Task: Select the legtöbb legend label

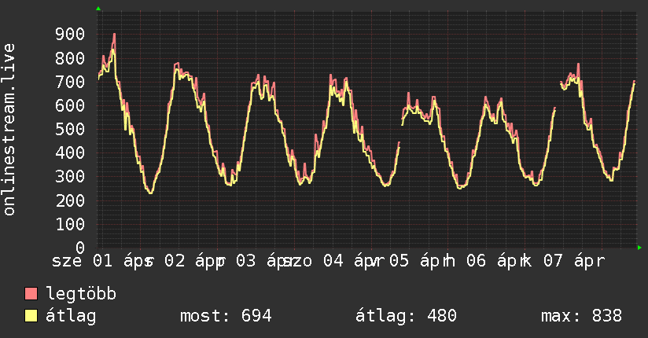Action: tap(82, 295)
